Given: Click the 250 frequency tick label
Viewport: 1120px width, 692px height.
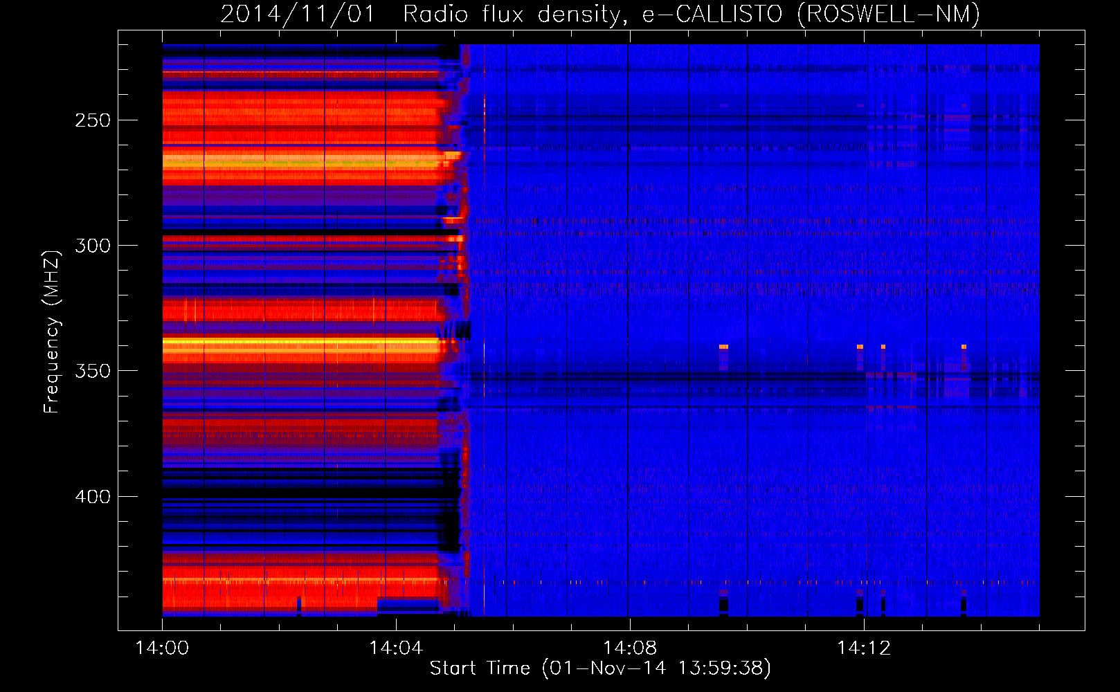Looking at the screenshot, I should tap(93, 120).
